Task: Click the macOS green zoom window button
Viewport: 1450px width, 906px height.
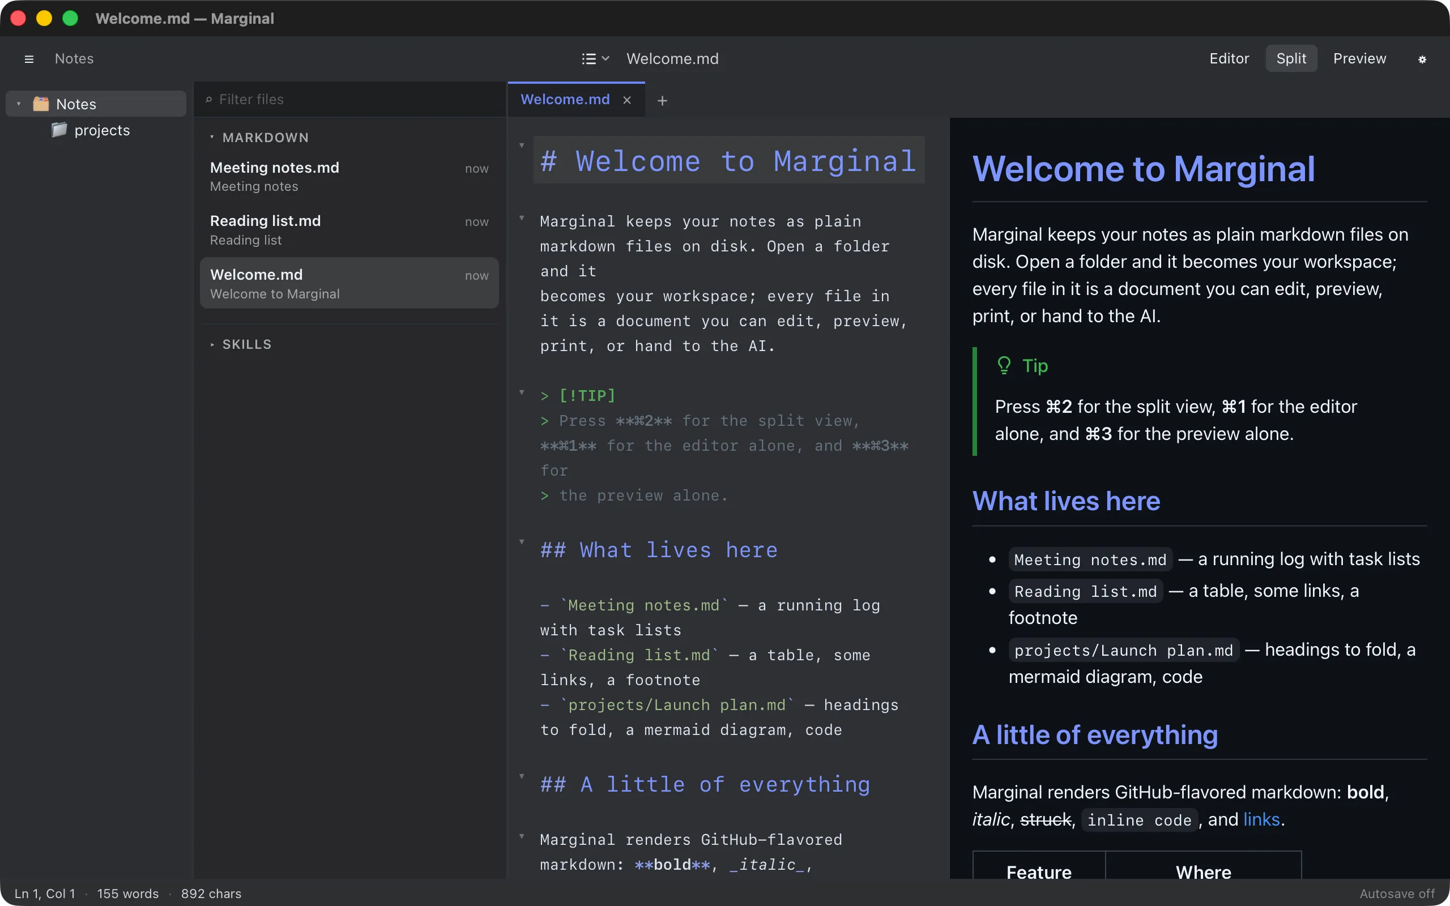Action: click(x=70, y=18)
